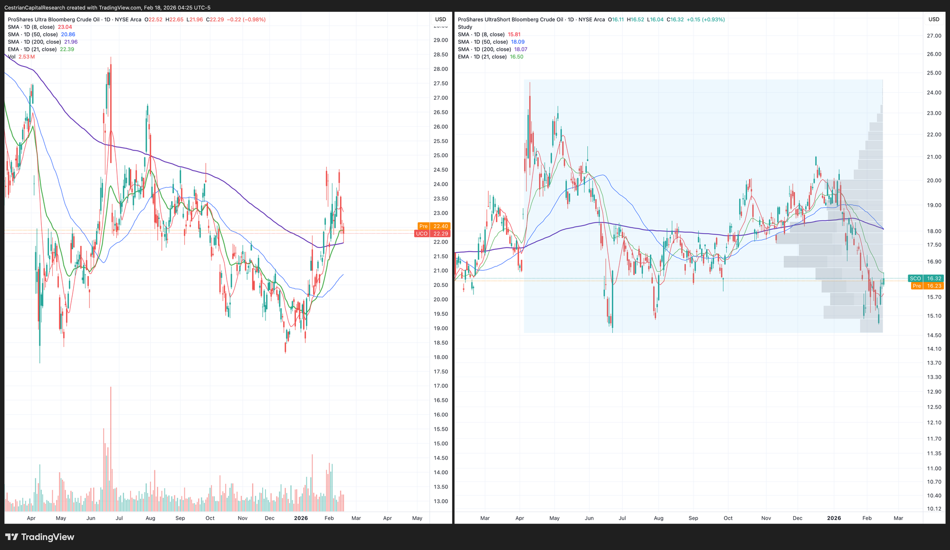Click the 25.00 label on UCO price scale
This screenshot has width=950, height=550.
pos(440,155)
